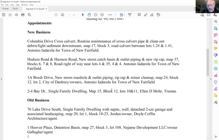Click the '2-4 Bay Dr., Single Family Dwelling' line

pyautogui.click(x=102, y=91)
